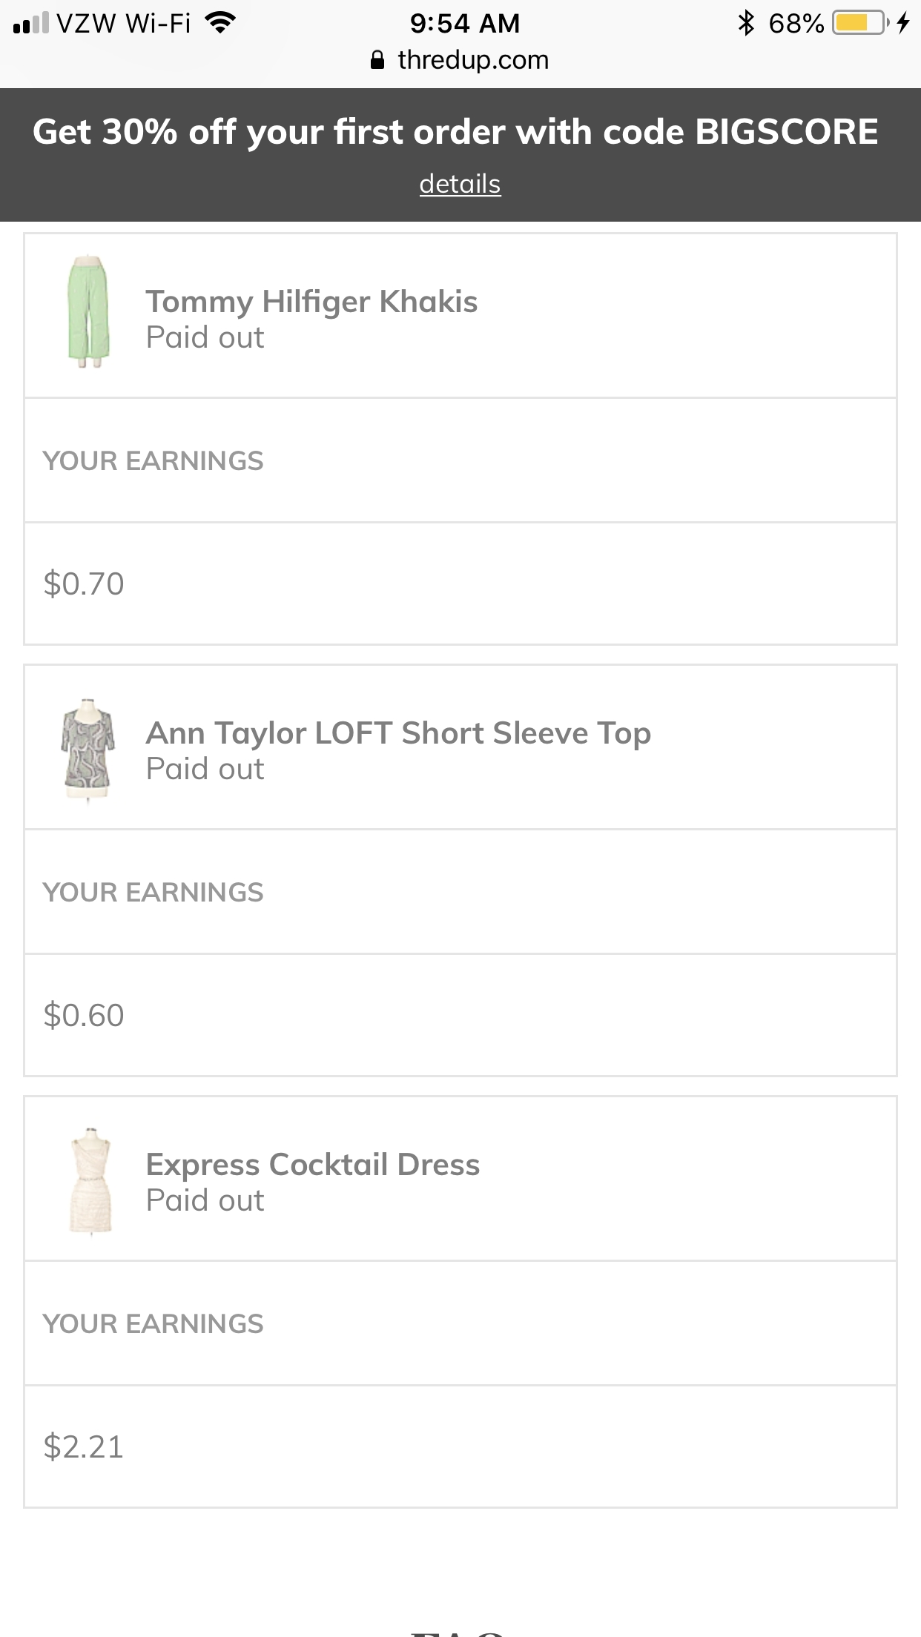The height and width of the screenshot is (1637, 921).
Task: Tap the Express Cocktail Dress title
Action: pos(312,1165)
